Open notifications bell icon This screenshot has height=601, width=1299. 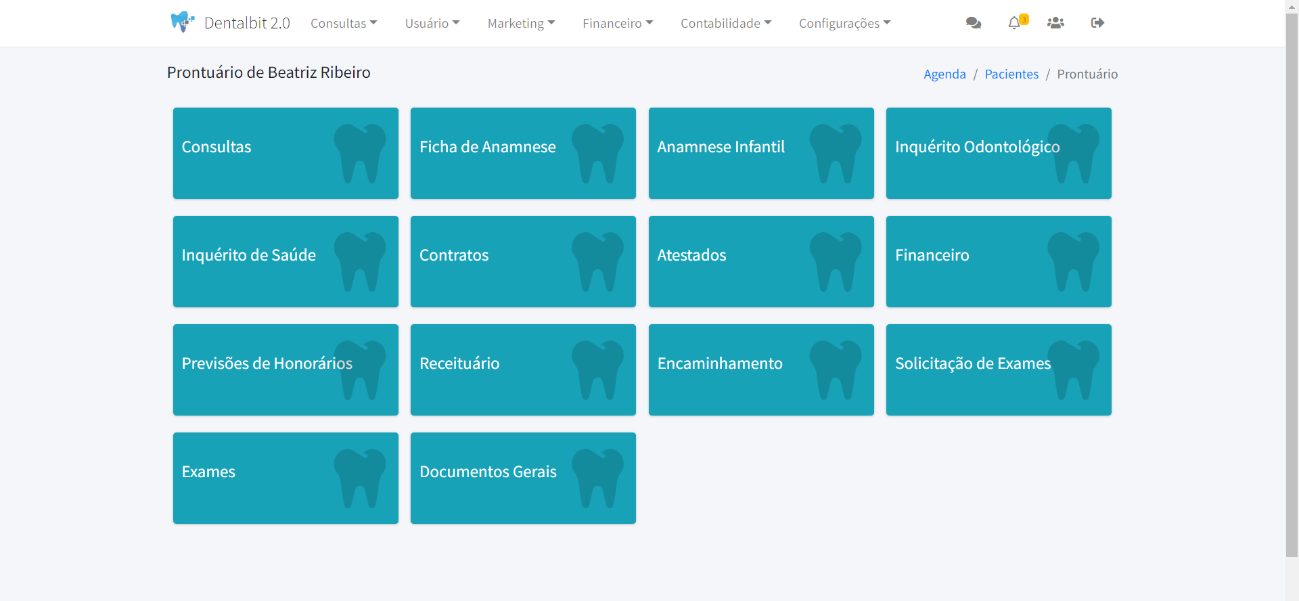pos(1013,24)
